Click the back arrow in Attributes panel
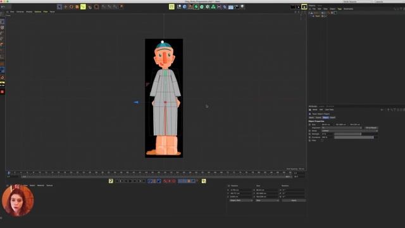The height and width of the screenshot is (228, 405). pyautogui.click(x=382, y=110)
